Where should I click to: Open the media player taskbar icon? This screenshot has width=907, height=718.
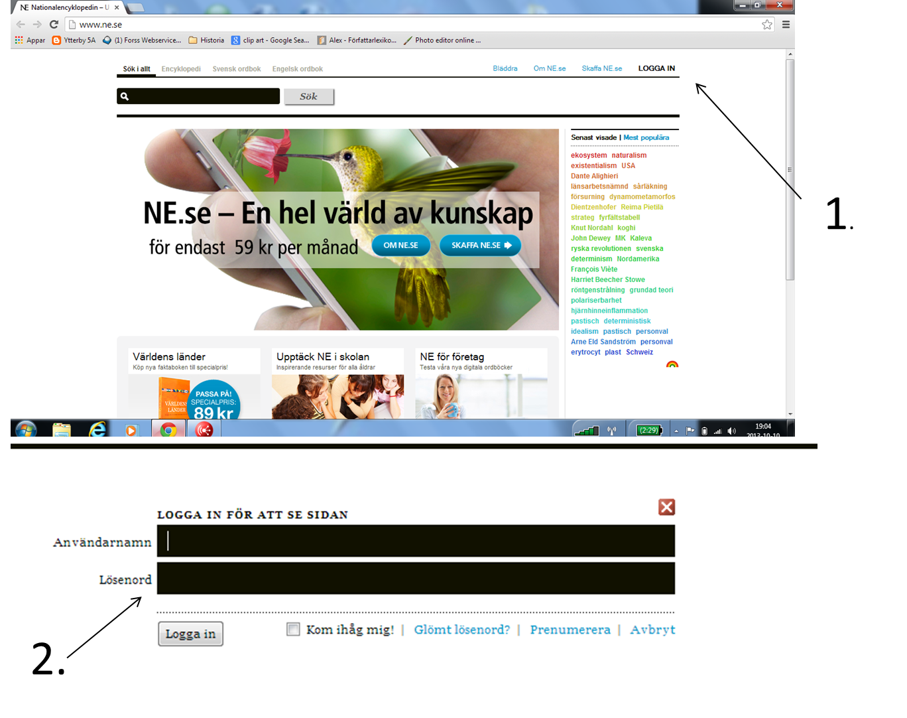pyautogui.click(x=131, y=431)
